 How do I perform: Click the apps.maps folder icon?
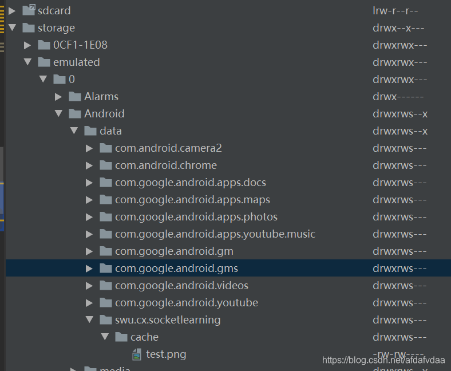coord(106,199)
